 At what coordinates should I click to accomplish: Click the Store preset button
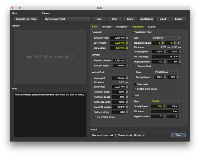point(115,19)
